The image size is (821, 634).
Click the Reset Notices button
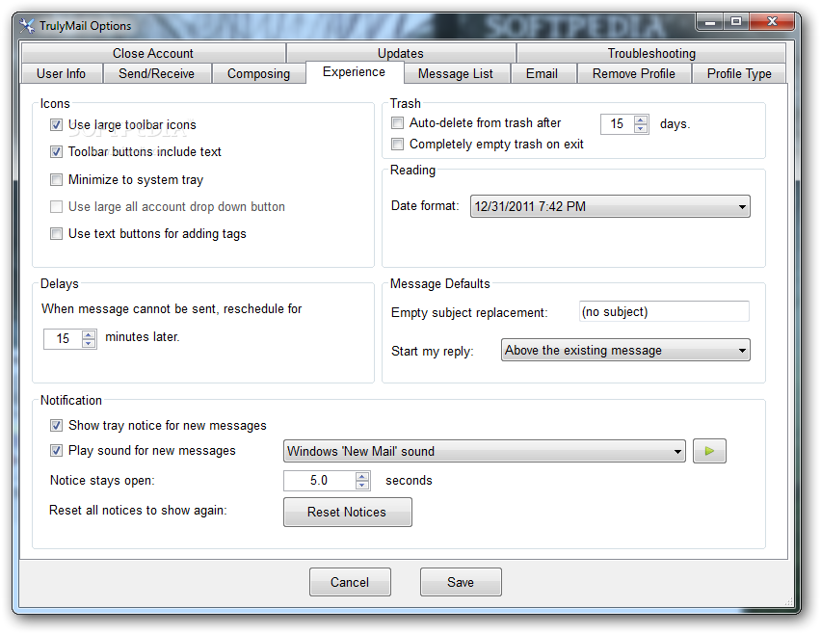click(347, 512)
